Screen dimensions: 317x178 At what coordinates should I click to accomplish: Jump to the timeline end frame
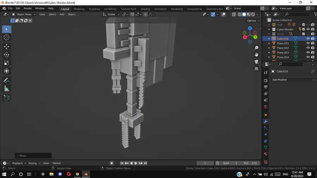tap(145, 163)
